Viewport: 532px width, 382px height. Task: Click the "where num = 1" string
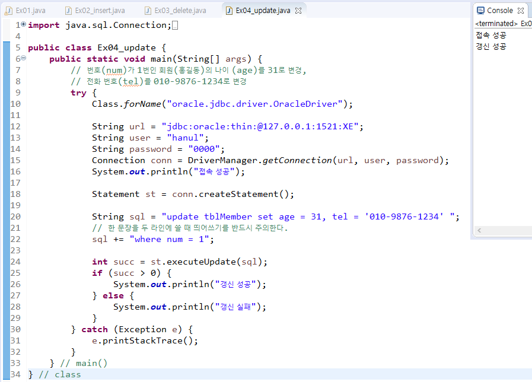point(169,239)
